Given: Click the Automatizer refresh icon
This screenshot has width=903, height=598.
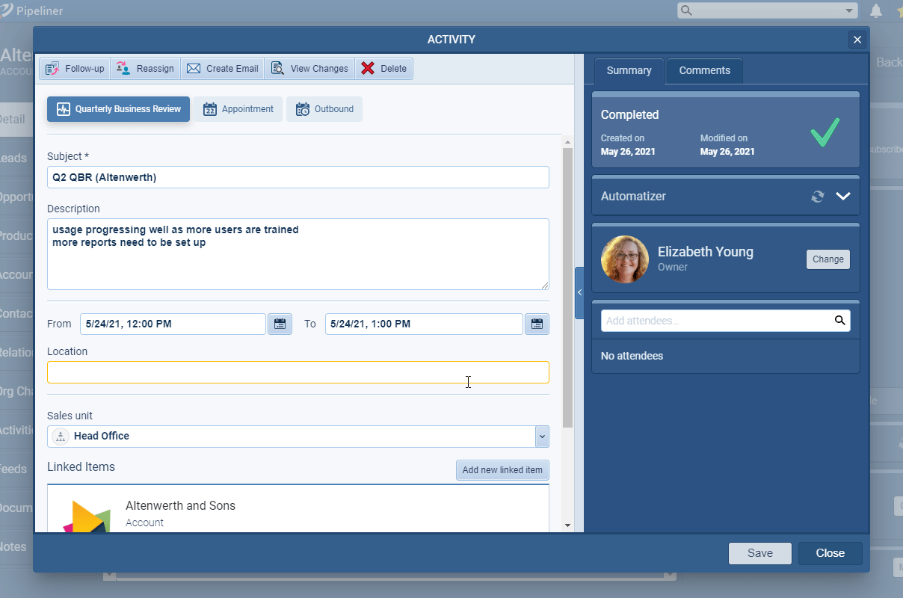Looking at the screenshot, I should pyautogui.click(x=818, y=197).
